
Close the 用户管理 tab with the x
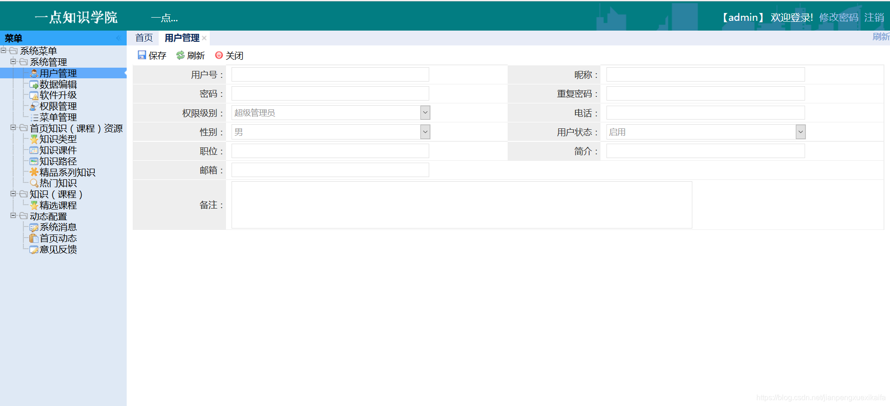(x=204, y=38)
